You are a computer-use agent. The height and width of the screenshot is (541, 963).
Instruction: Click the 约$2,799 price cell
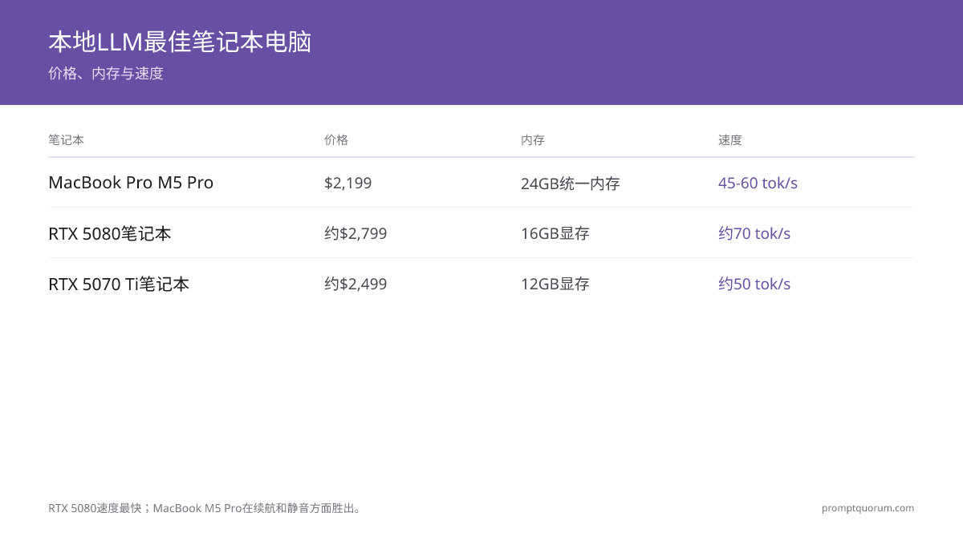point(356,233)
